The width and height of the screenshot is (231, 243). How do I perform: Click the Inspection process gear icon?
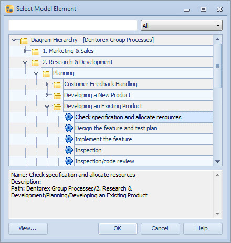69,150
